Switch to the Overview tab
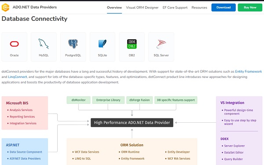This screenshot has width=264, height=165. [x=114, y=7]
